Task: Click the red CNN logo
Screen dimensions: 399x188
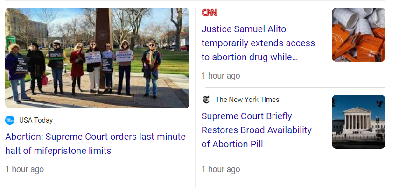Action: (209, 13)
